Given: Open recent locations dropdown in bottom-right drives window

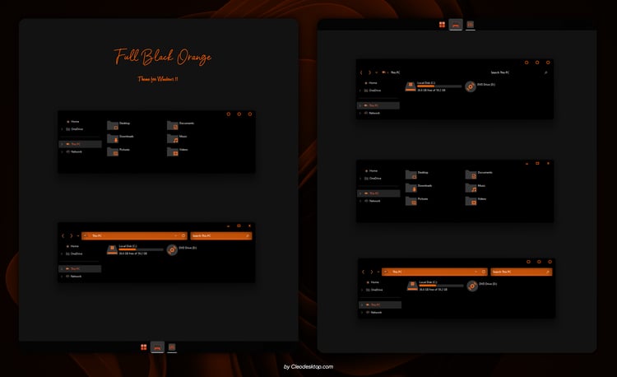Looking at the screenshot, I should (x=378, y=272).
